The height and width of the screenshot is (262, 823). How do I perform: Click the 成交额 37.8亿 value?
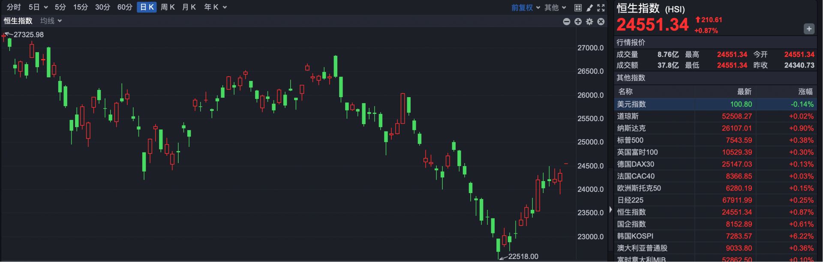668,65
